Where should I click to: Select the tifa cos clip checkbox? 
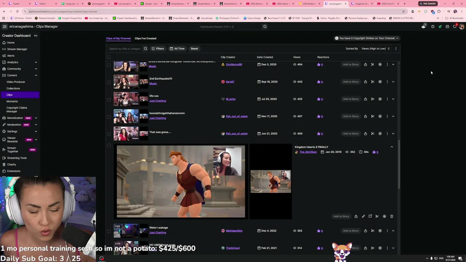[x=109, y=99]
